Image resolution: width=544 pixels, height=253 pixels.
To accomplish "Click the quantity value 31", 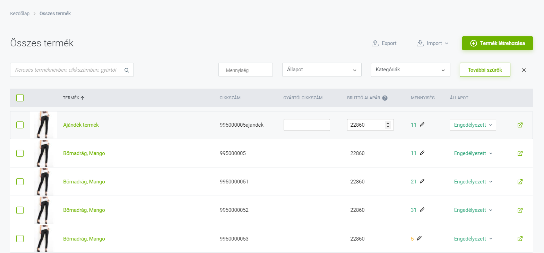I will tap(414, 210).
